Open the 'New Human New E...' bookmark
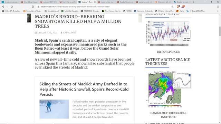The image size is (221, 124). (111, 11)
